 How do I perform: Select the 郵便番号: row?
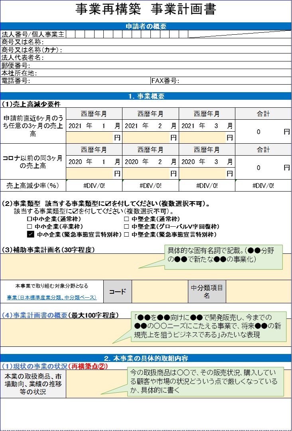[146, 65]
